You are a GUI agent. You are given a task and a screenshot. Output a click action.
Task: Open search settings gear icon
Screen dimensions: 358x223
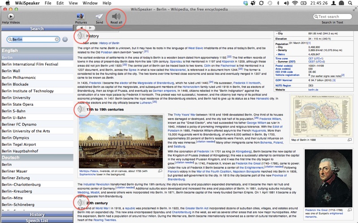point(65,40)
